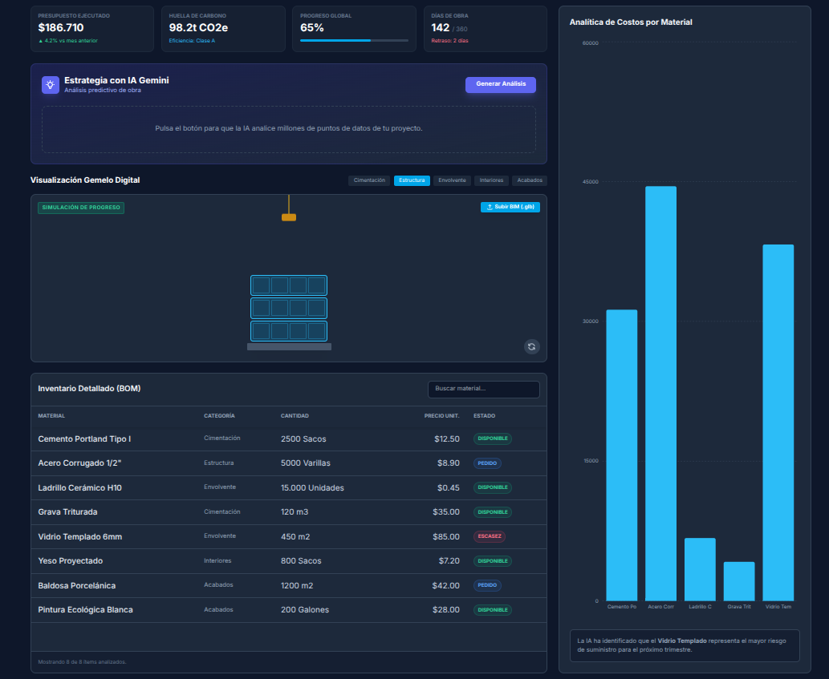Click the ESCASEZ badge for Vidrio Templado
Image resolution: width=829 pixels, height=679 pixels.
pyautogui.click(x=490, y=536)
